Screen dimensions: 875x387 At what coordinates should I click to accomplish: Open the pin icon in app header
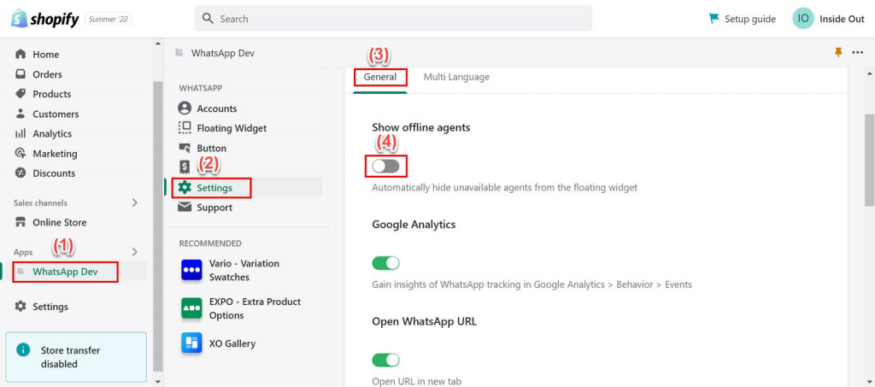point(837,53)
